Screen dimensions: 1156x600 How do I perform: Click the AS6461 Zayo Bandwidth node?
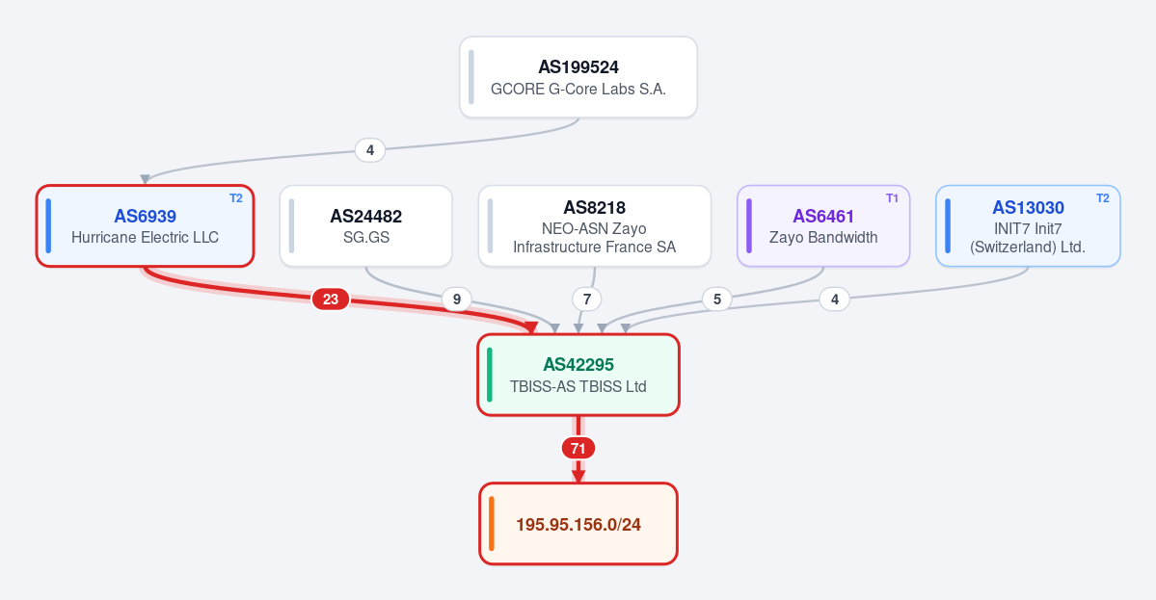pyautogui.click(x=823, y=226)
